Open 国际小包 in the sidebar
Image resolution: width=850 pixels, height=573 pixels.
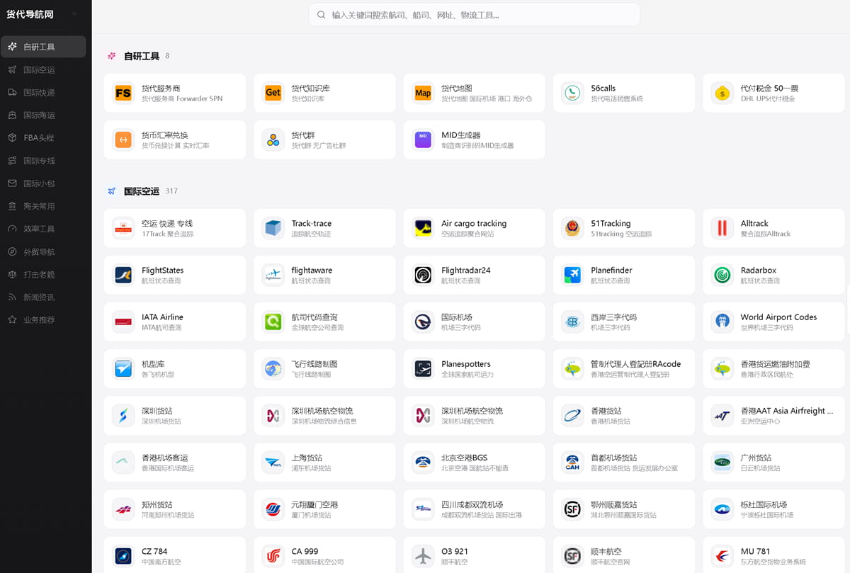(43, 183)
